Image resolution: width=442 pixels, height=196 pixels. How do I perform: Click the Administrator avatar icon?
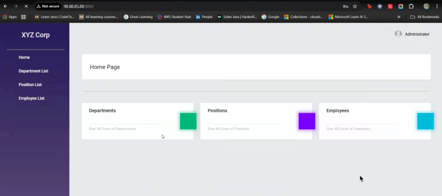398,34
